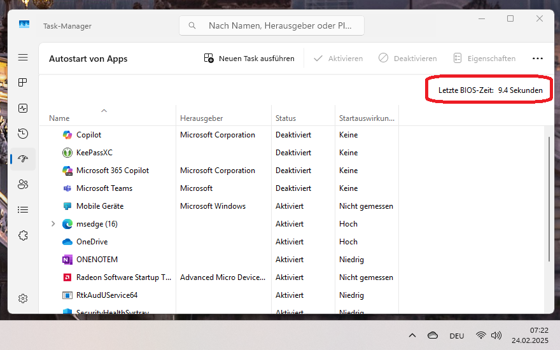
Task: Click the Microsoft 365 Copilot icon
Action: [67, 171]
